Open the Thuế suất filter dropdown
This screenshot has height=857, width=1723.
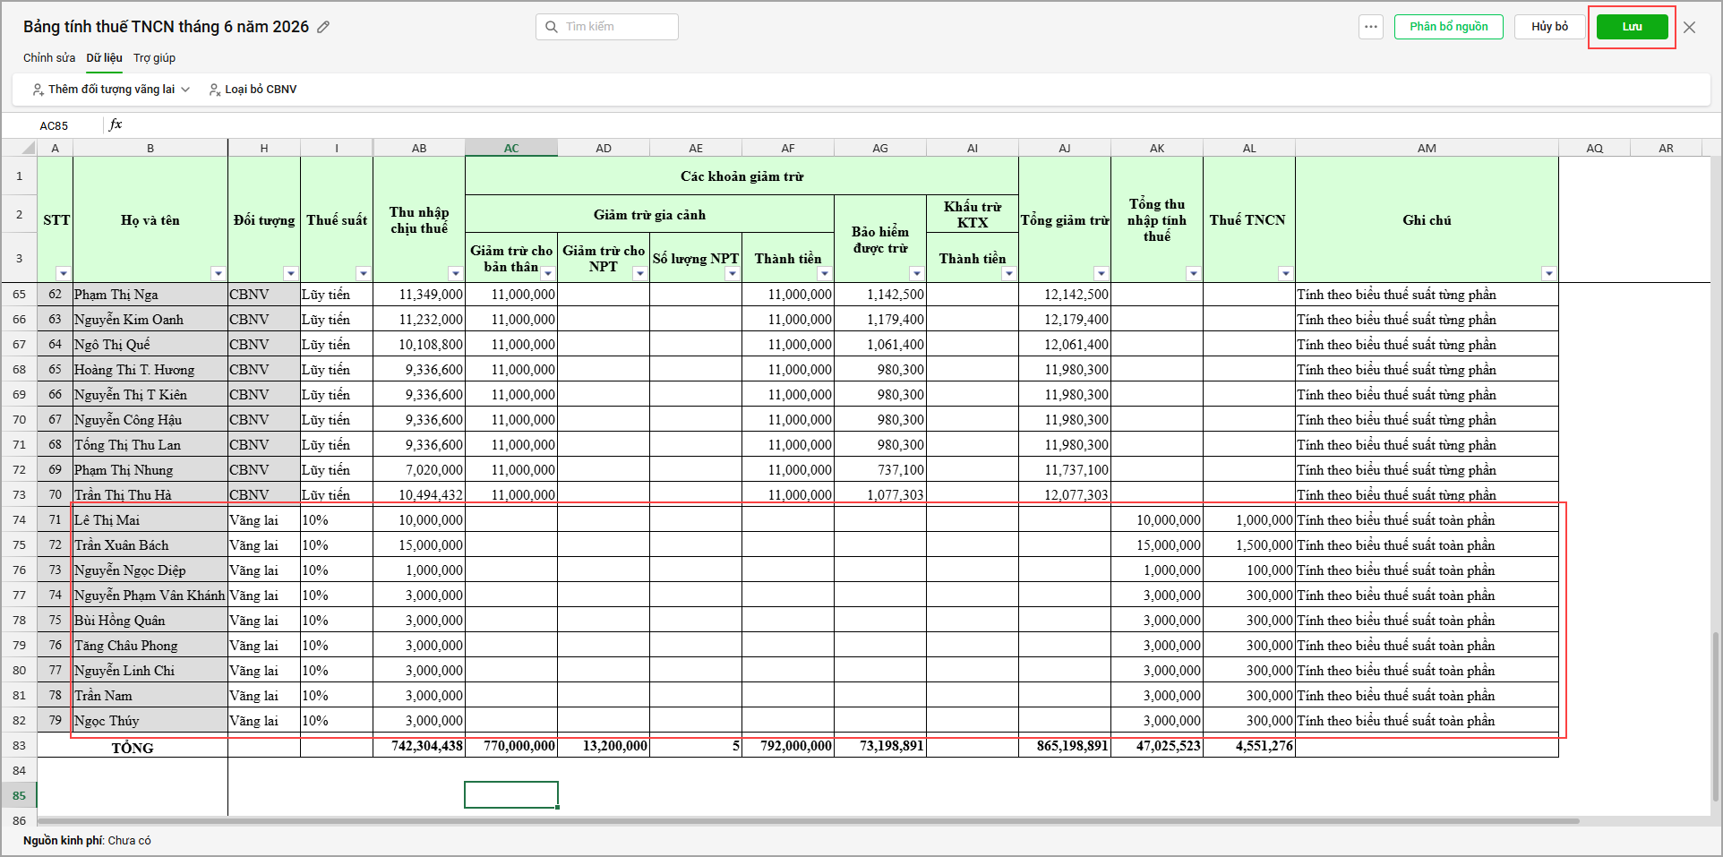click(363, 273)
